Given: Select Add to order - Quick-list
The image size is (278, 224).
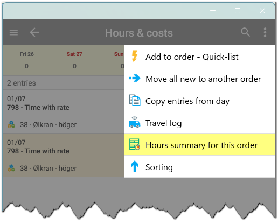Looking at the screenshot, I should pyautogui.click(x=199, y=57).
